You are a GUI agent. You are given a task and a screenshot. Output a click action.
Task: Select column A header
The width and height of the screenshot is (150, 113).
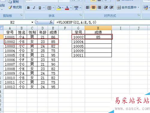pyautogui.click(x=10, y=28)
